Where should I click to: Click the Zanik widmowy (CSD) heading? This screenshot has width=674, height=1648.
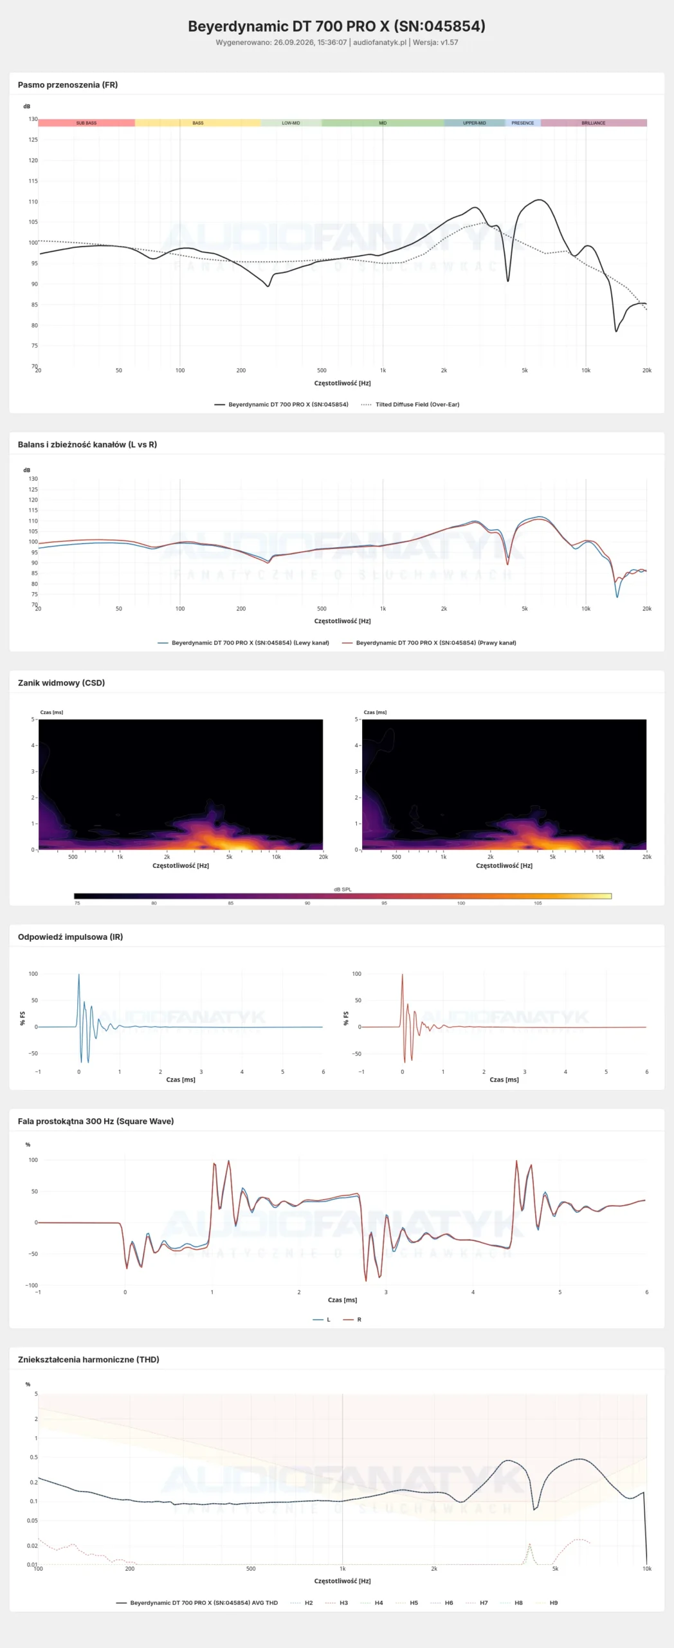pyautogui.click(x=61, y=683)
